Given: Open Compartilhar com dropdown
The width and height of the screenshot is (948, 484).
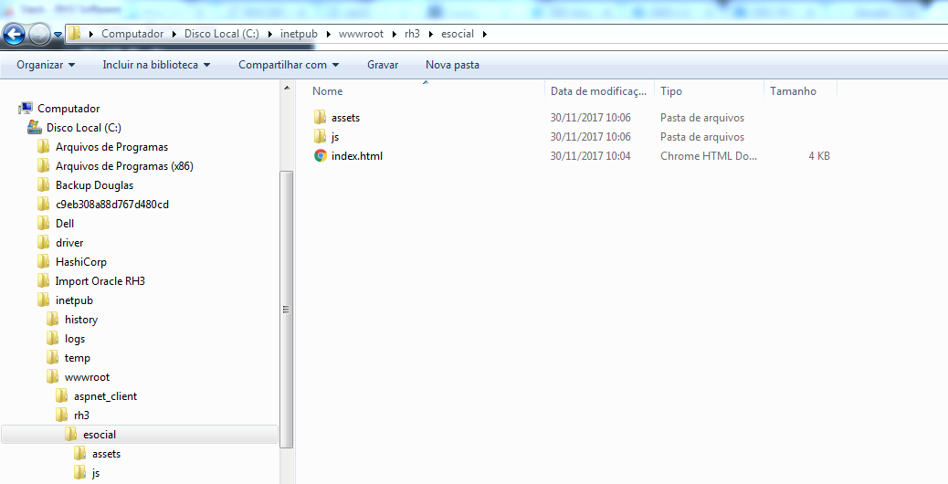Looking at the screenshot, I should click(289, 65).
